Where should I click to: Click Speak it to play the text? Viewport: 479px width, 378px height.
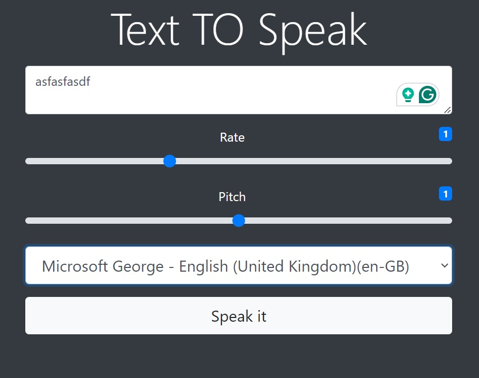point(239,316)
